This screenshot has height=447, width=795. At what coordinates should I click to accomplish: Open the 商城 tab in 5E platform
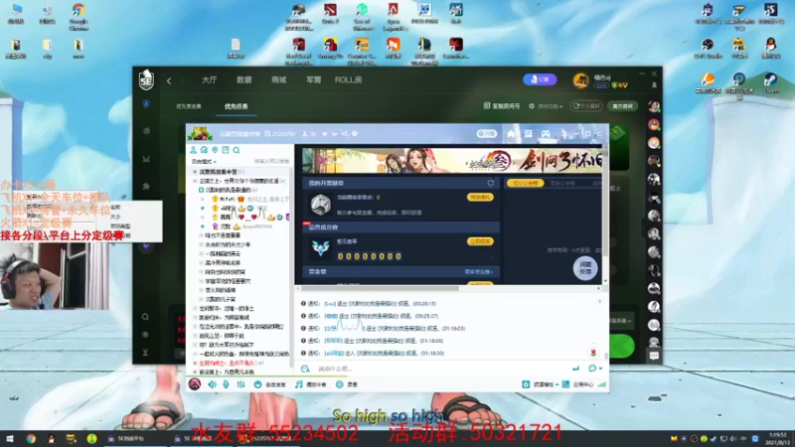pos(278,80)
